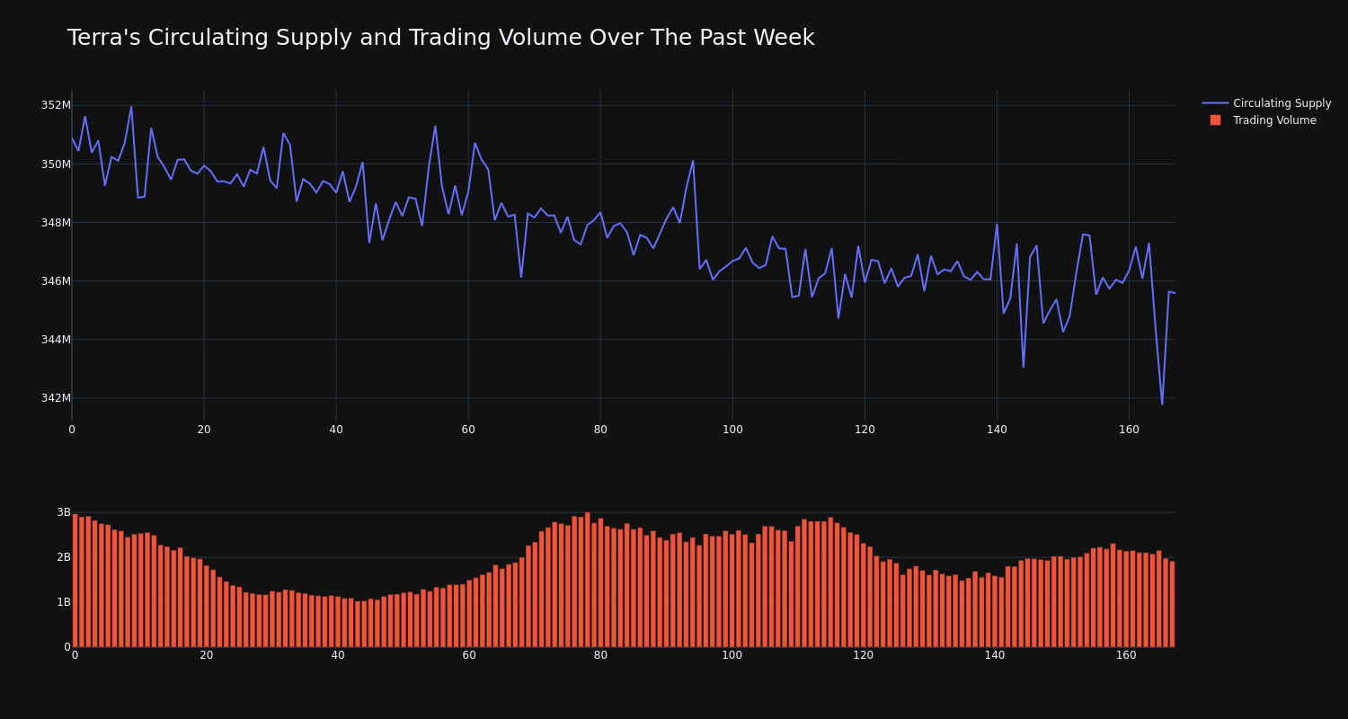Click the red Trading Volume legend square
This screenshot has width=1348, height=719.
click(1215, 120)
